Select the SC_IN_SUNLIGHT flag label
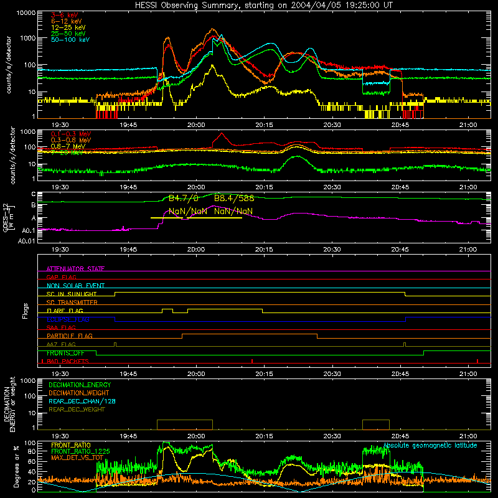Screen dimensions: 498x498 [72, 294]
